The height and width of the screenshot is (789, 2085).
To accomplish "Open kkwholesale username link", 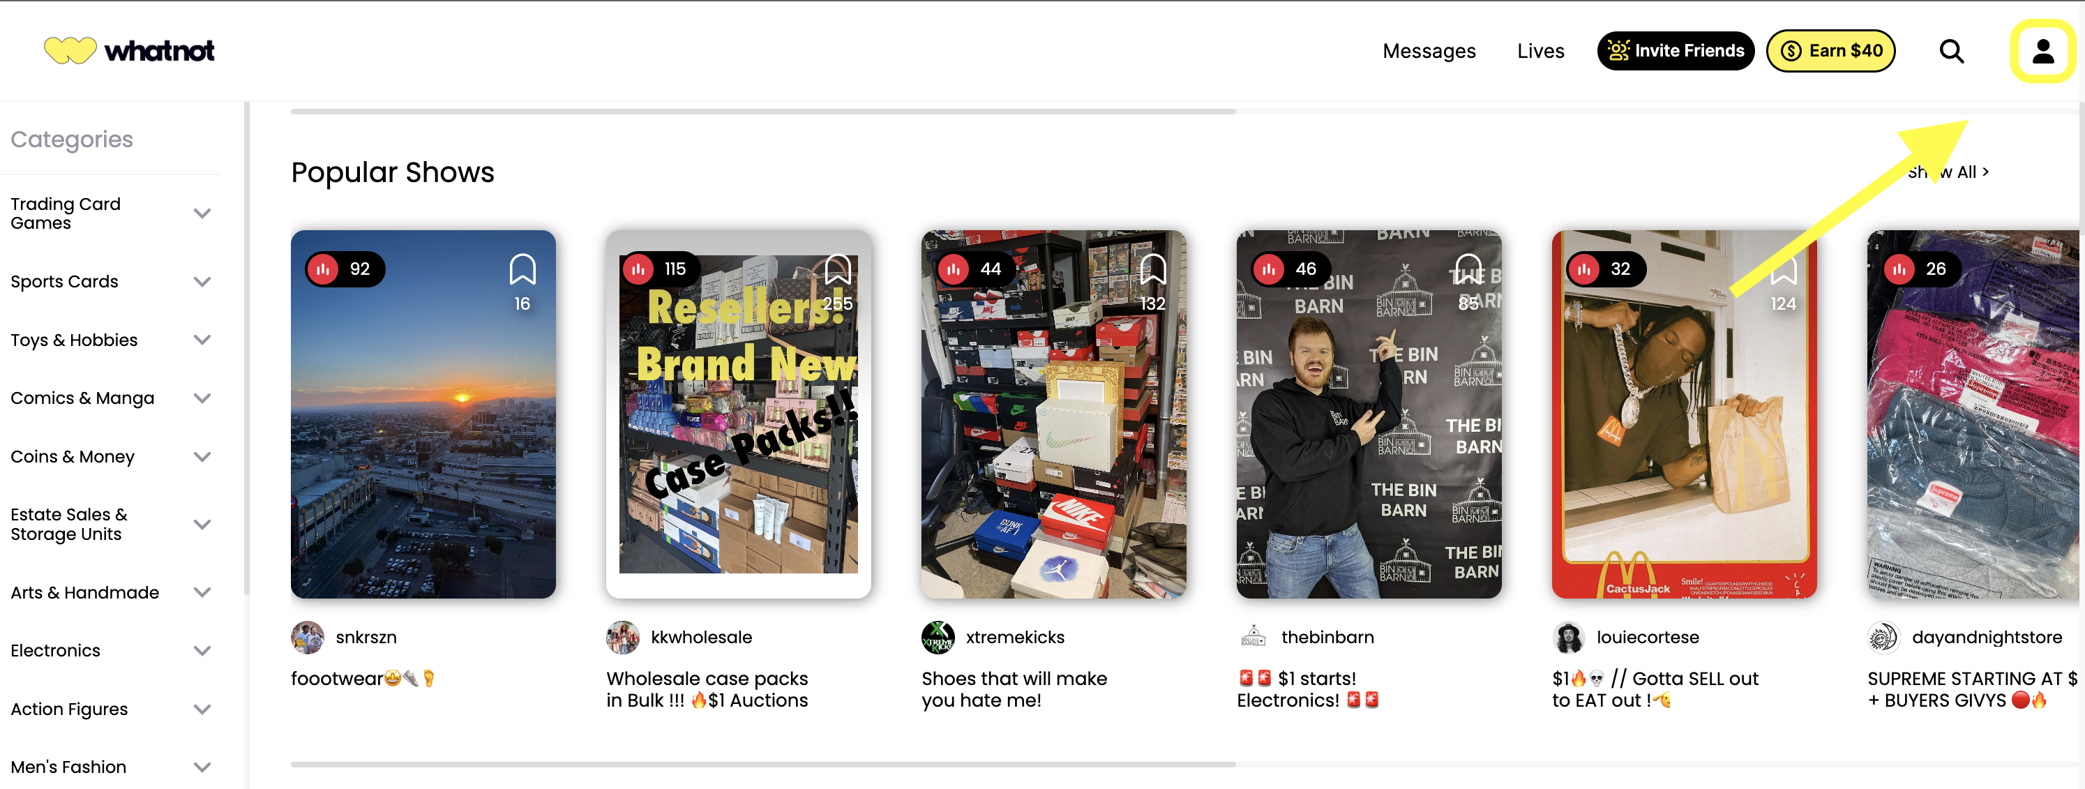I will point(701,638).
